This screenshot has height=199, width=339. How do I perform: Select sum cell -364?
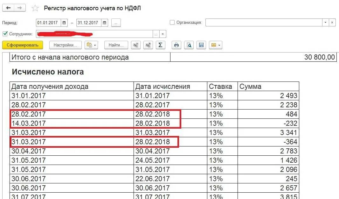click(x=268, y=142)
